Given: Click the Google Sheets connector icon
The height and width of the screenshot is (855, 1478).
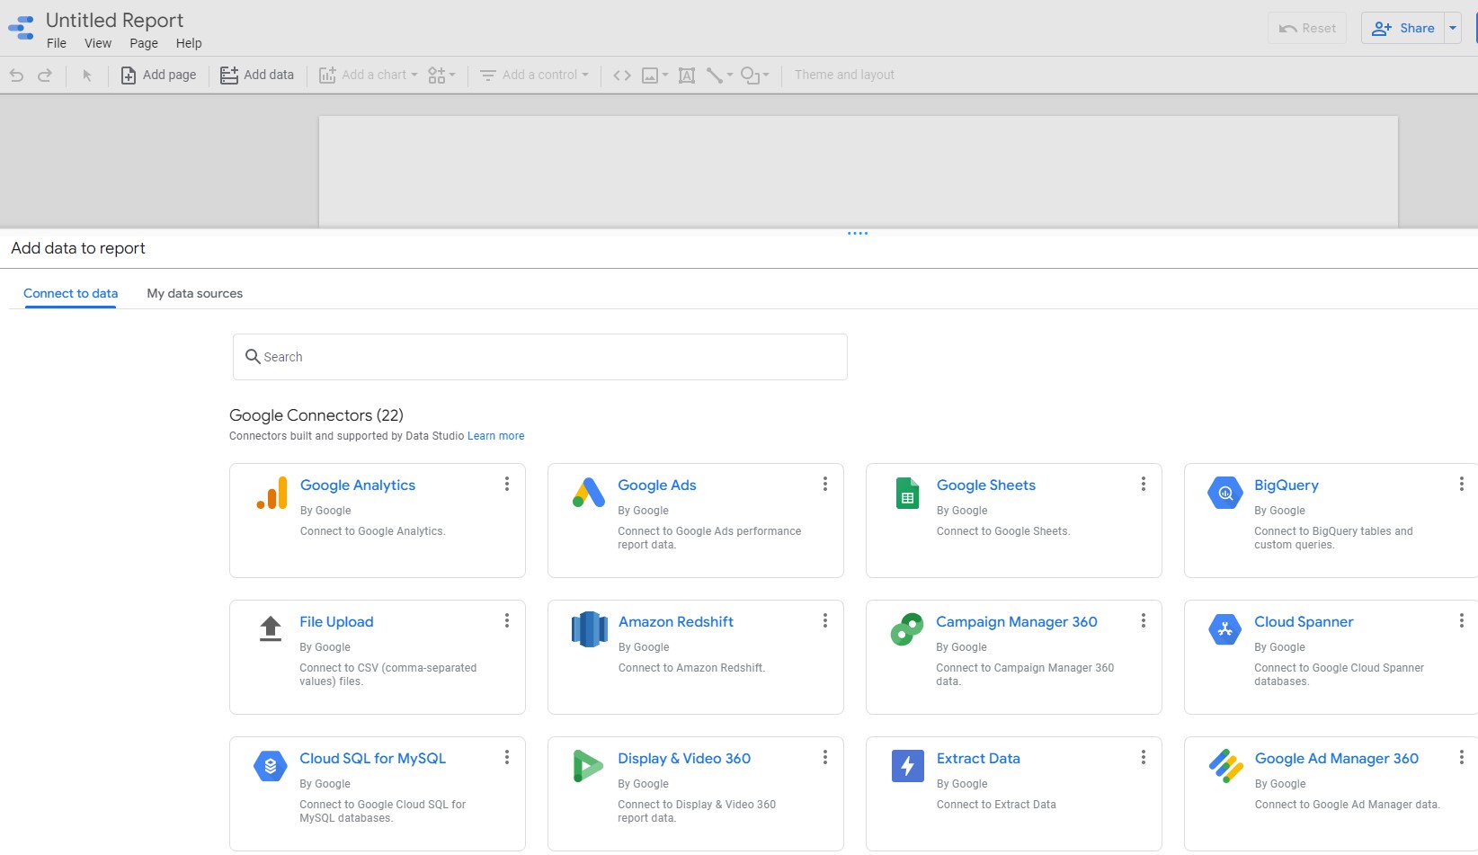Looking at the screenshot, I should (x=908, y=494).
